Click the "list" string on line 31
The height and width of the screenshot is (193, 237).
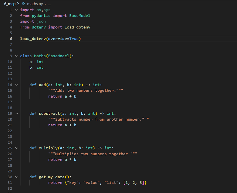[111, 183]
